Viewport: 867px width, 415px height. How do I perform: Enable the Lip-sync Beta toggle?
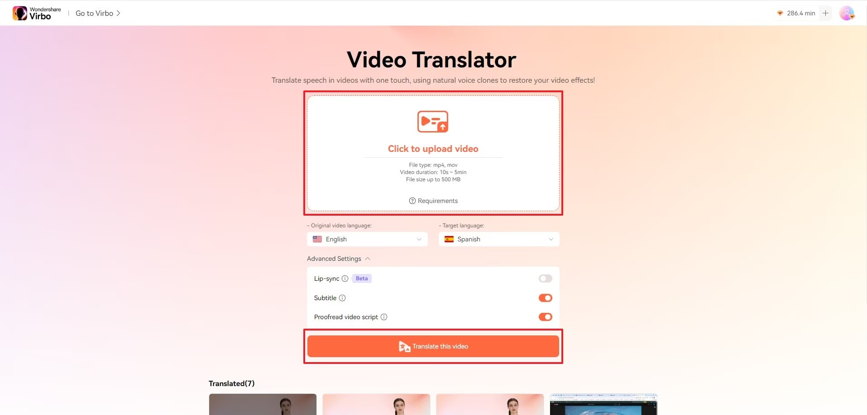pos(545,278)
